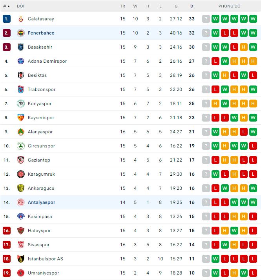Screen dimensions: 261x280
Task: Click the Alanyaspor club logo
Action: (x=21, y=132)
